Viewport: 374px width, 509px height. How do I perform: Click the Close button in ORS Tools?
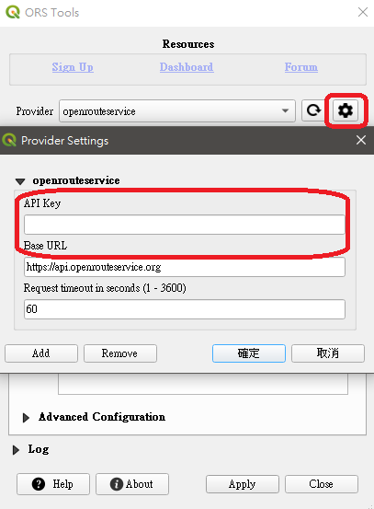click(x=322, y=484)
